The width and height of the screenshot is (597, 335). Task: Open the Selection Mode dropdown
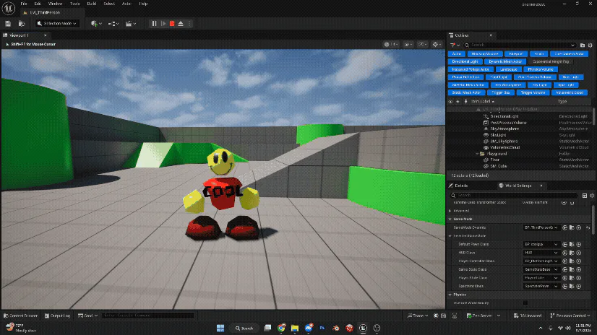(x=57, y=24)
